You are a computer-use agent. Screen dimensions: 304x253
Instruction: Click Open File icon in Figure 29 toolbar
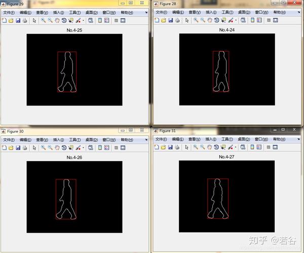point(11,20)
